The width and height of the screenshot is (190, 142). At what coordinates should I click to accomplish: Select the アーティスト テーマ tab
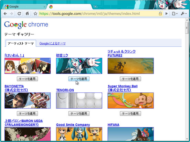(x=21, y=43)
